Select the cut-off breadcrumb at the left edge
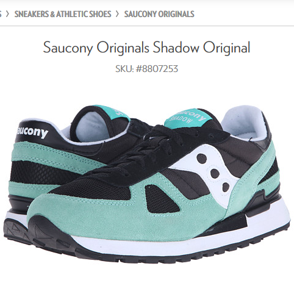Viewport: 294px width, 294px height. coord(1,14)
